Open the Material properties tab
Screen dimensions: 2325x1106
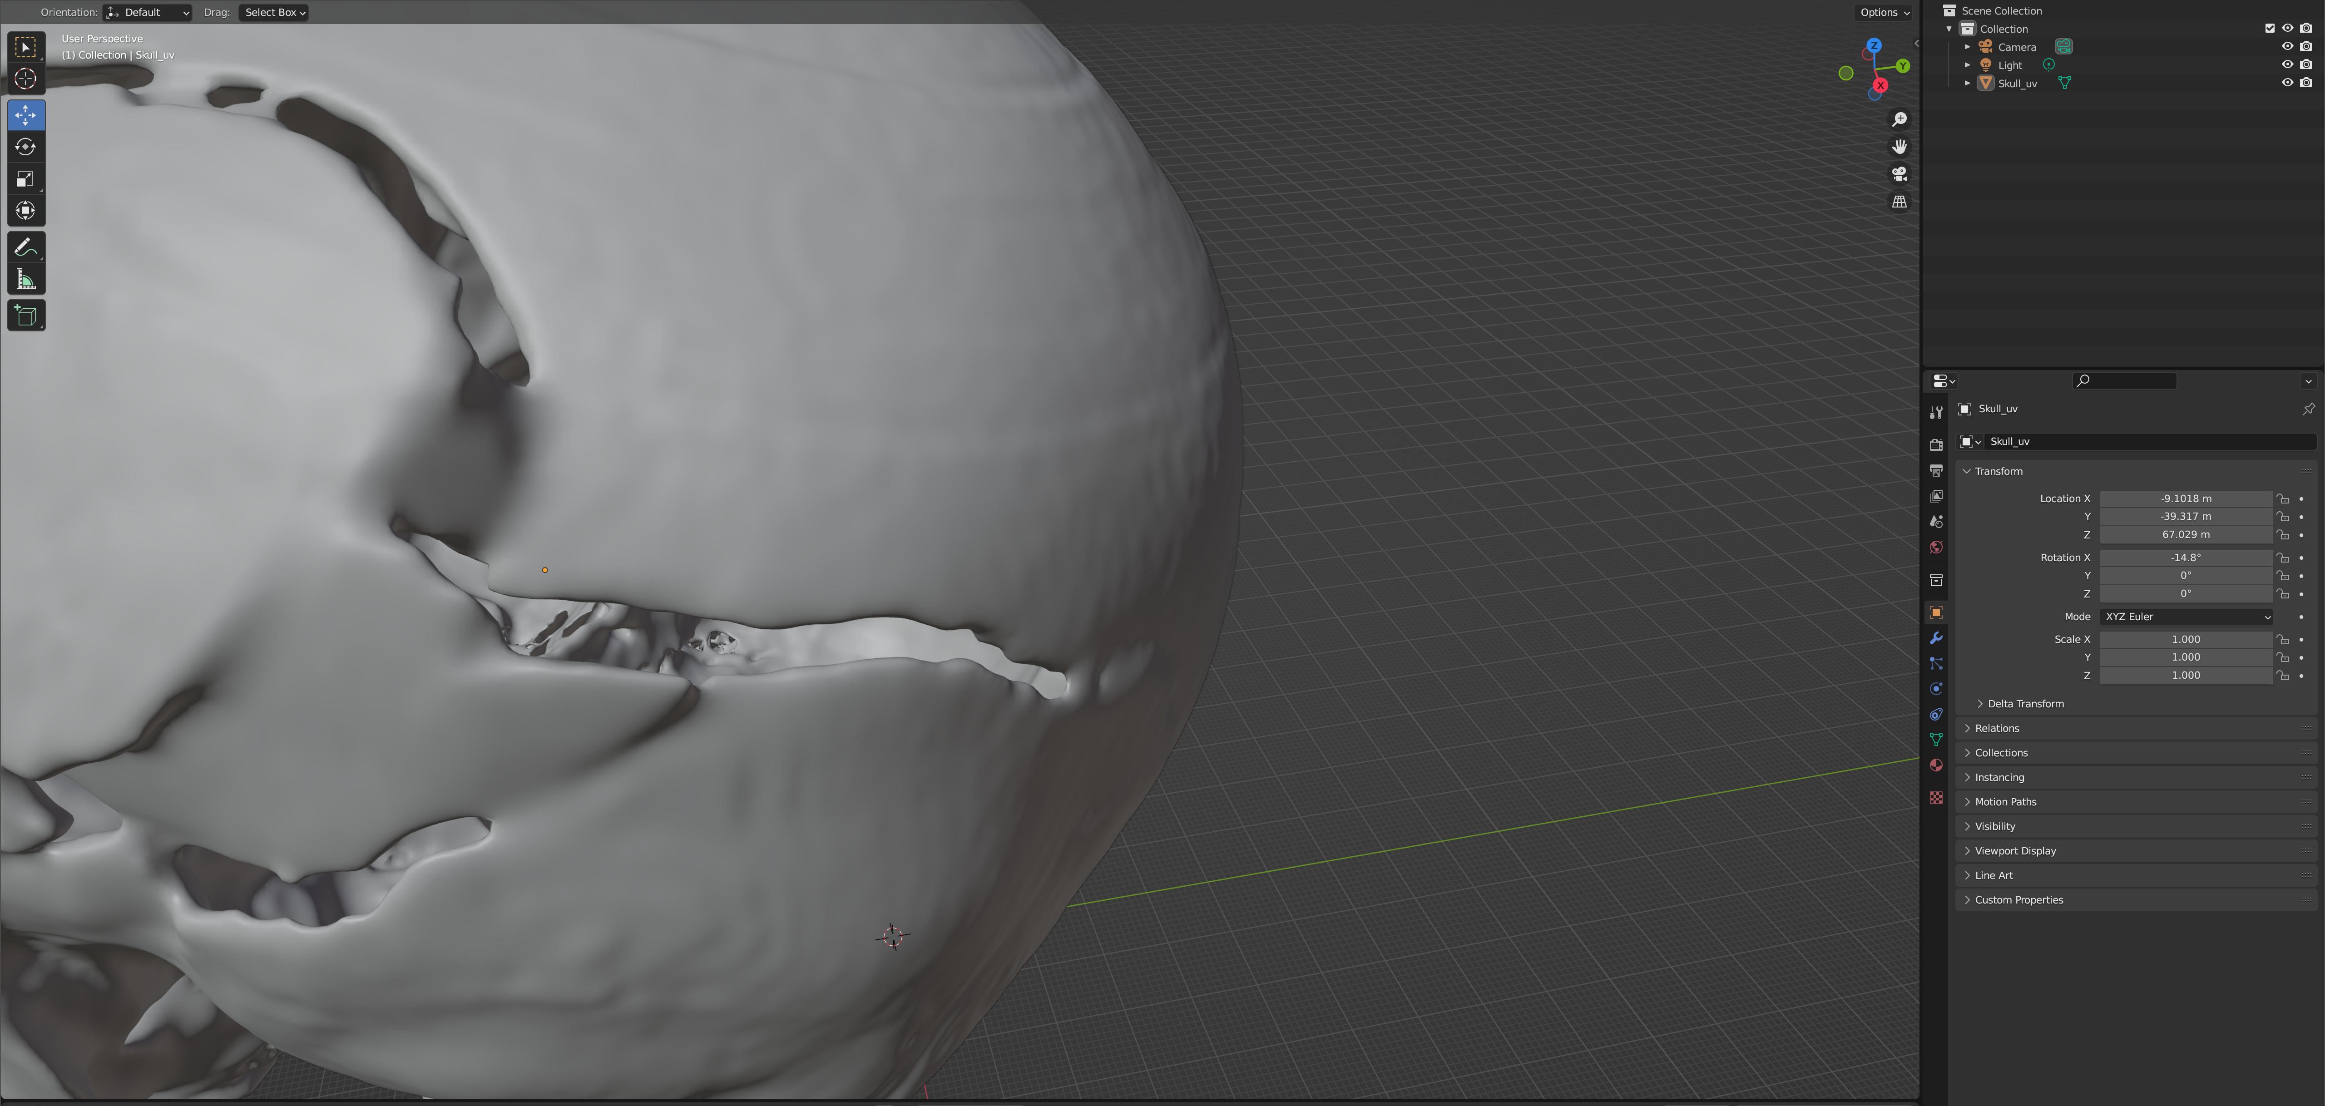click(x=1936, y=765)
